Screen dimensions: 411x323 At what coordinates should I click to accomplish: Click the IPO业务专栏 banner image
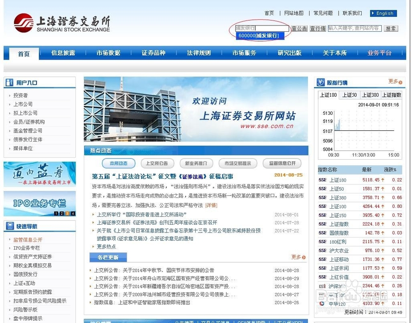(x=39, y=204)
